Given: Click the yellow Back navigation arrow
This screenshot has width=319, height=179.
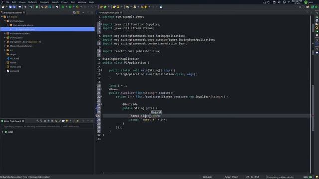Looking at the screenshot, I should (146, 7).
